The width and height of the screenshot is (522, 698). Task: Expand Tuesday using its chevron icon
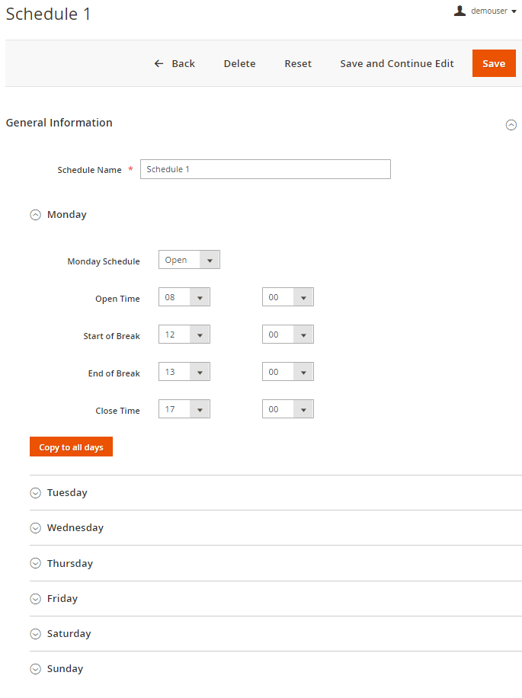35,493
